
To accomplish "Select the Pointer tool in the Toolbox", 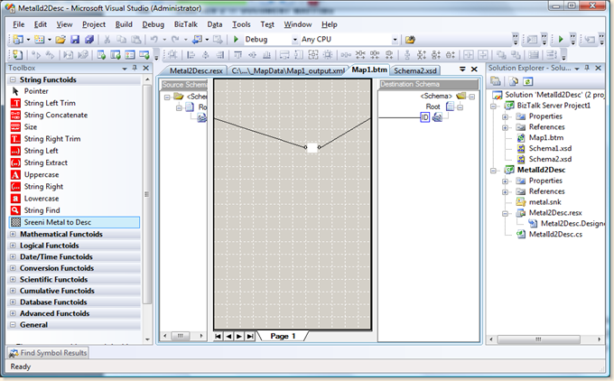I will tap(36, 91).
